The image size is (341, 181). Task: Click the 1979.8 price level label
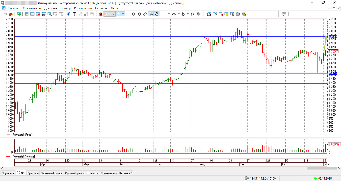(x=332, y=37)
